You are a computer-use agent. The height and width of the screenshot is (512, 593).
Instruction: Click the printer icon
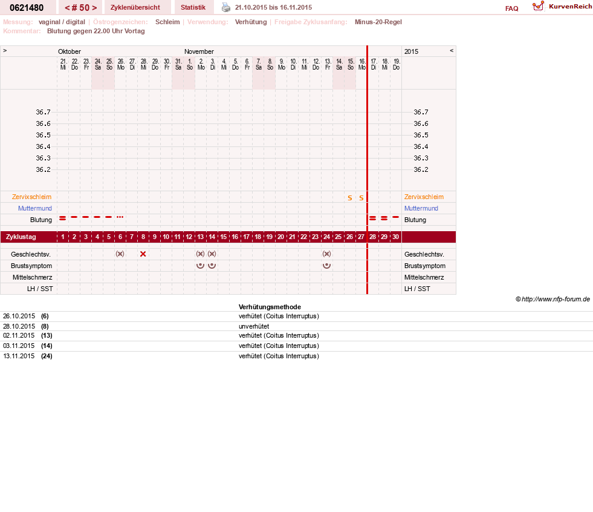tap(226, 7)
